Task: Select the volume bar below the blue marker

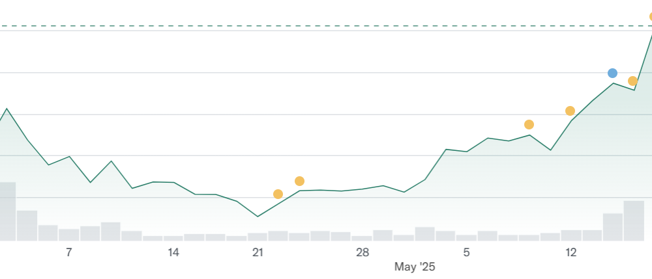Action: 613,227
